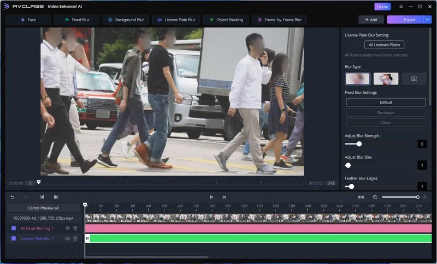Viewport: 437px width, 264px height.
Task: Click the settings panel vertical scrollbar
Action: 430,67
